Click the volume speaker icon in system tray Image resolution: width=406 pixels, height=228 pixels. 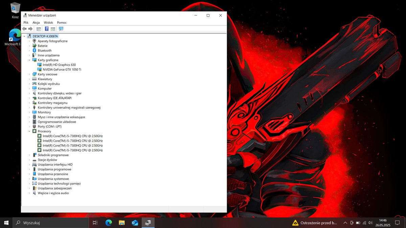(370, 223)
